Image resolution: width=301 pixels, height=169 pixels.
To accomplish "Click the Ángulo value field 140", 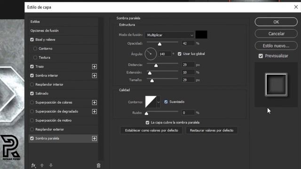I will click(x=165, y=54).
